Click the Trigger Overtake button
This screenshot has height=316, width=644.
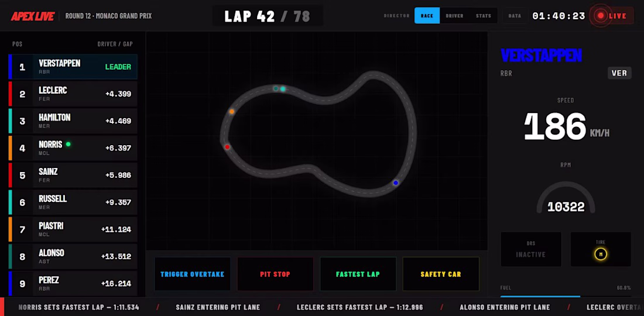point(193,274)
